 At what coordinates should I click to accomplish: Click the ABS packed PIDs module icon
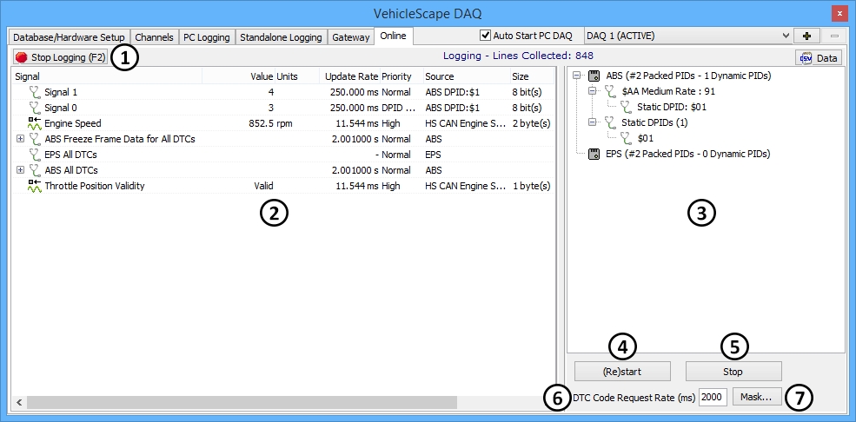(594, 76)
